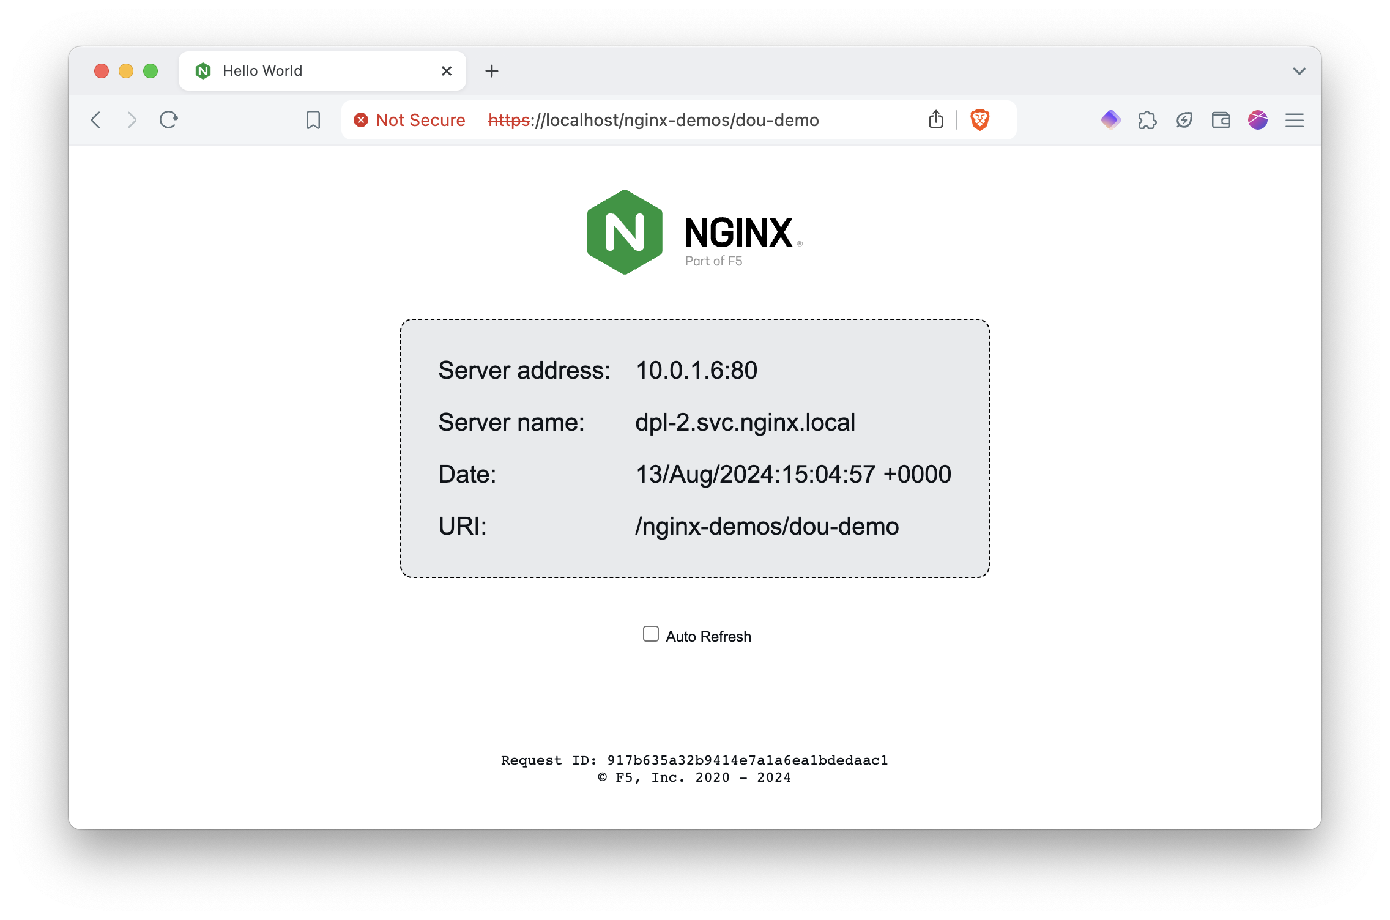Click the browser back navigation button
Image resolution: width=1390 pixels, height=920 pixels.
[97, 120]
